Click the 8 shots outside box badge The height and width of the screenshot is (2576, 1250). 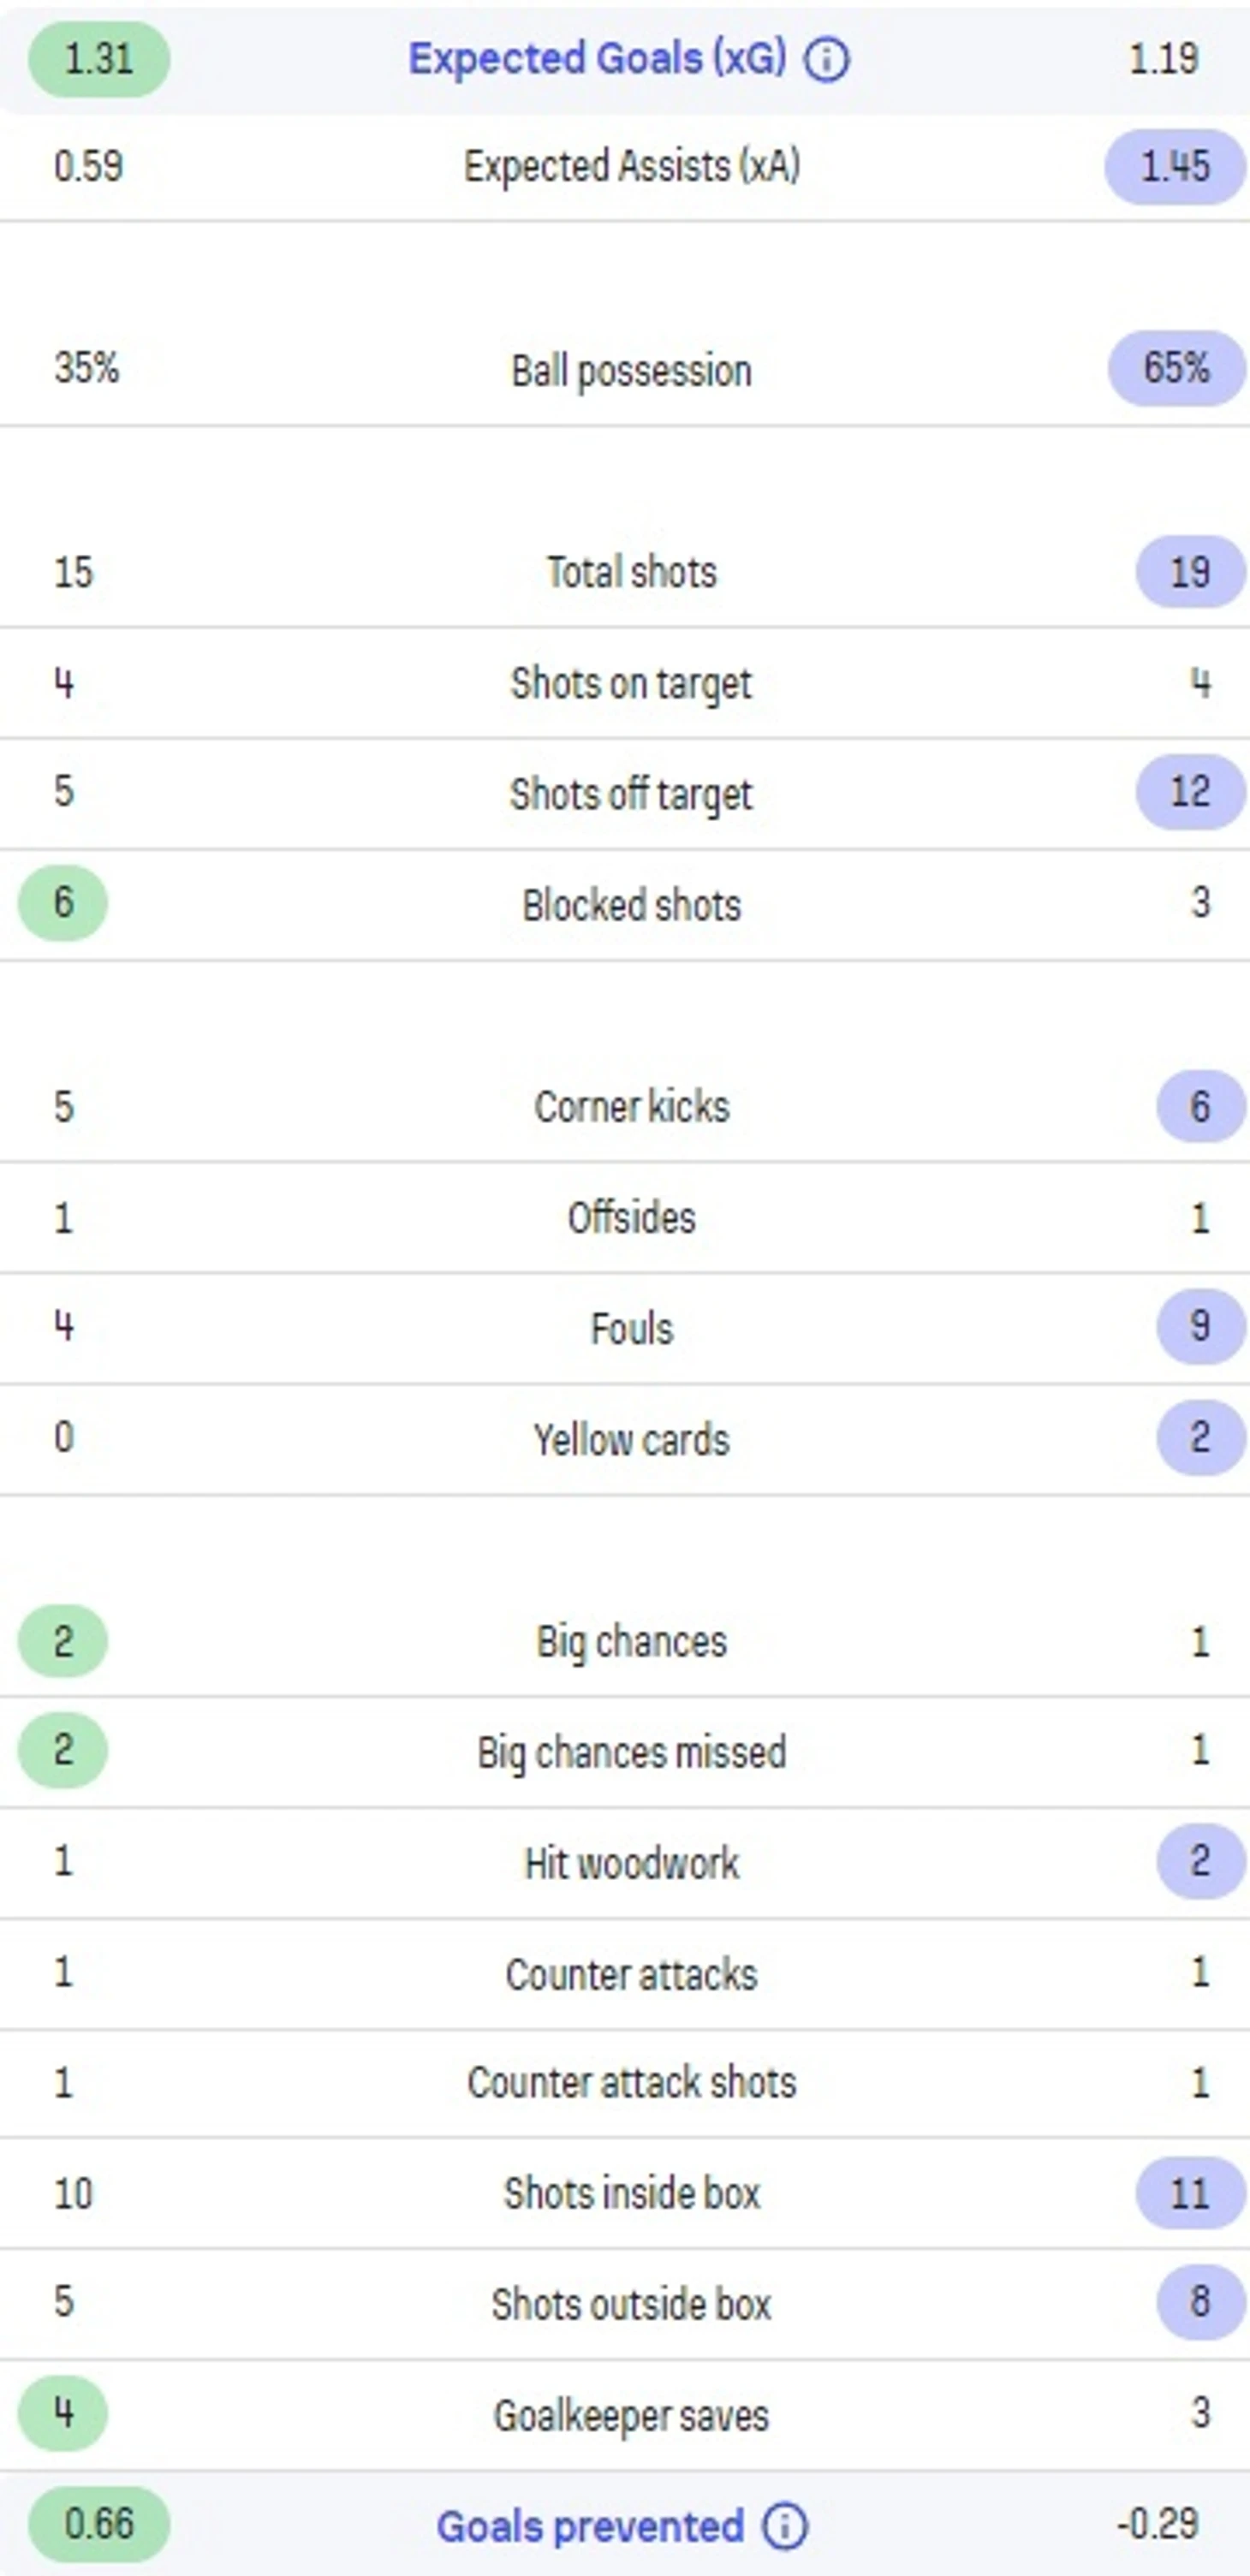click(x=1200, y=2302)
